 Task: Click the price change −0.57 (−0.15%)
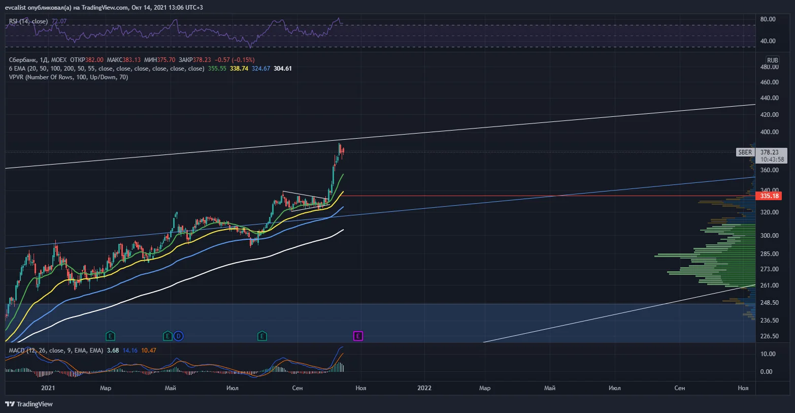(234, 60)
